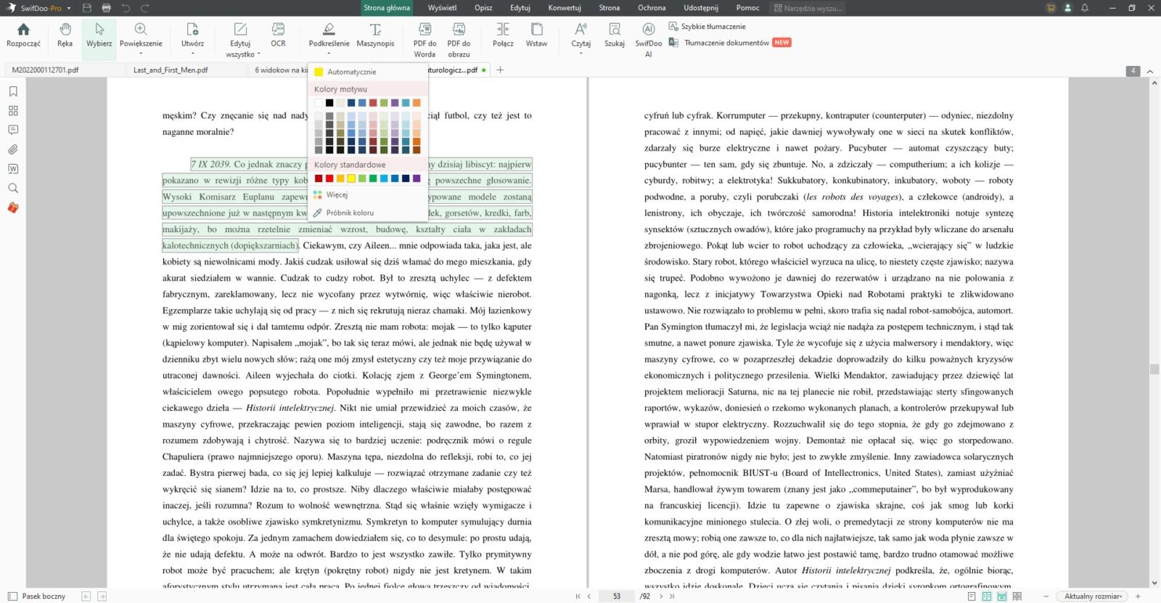This screenshot has width=1161, height=603.
Task: Open the Opisz ribbon tab
Action: 483,8
